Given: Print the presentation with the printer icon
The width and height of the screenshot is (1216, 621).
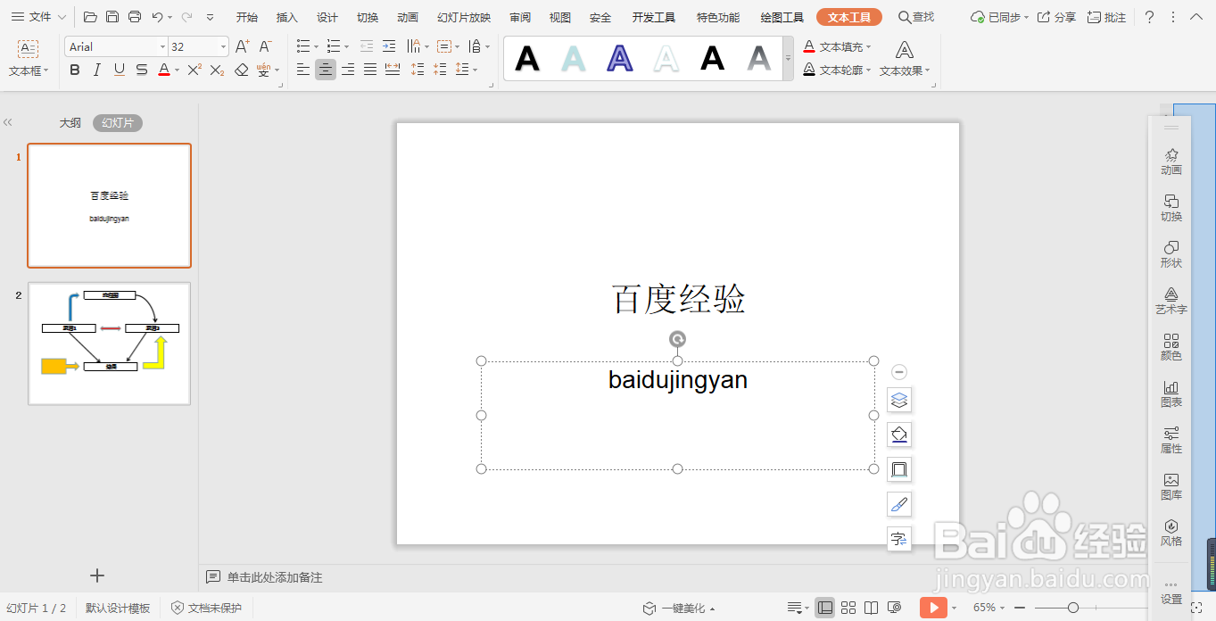Looking at the screenshot, I should click(135, 17).
